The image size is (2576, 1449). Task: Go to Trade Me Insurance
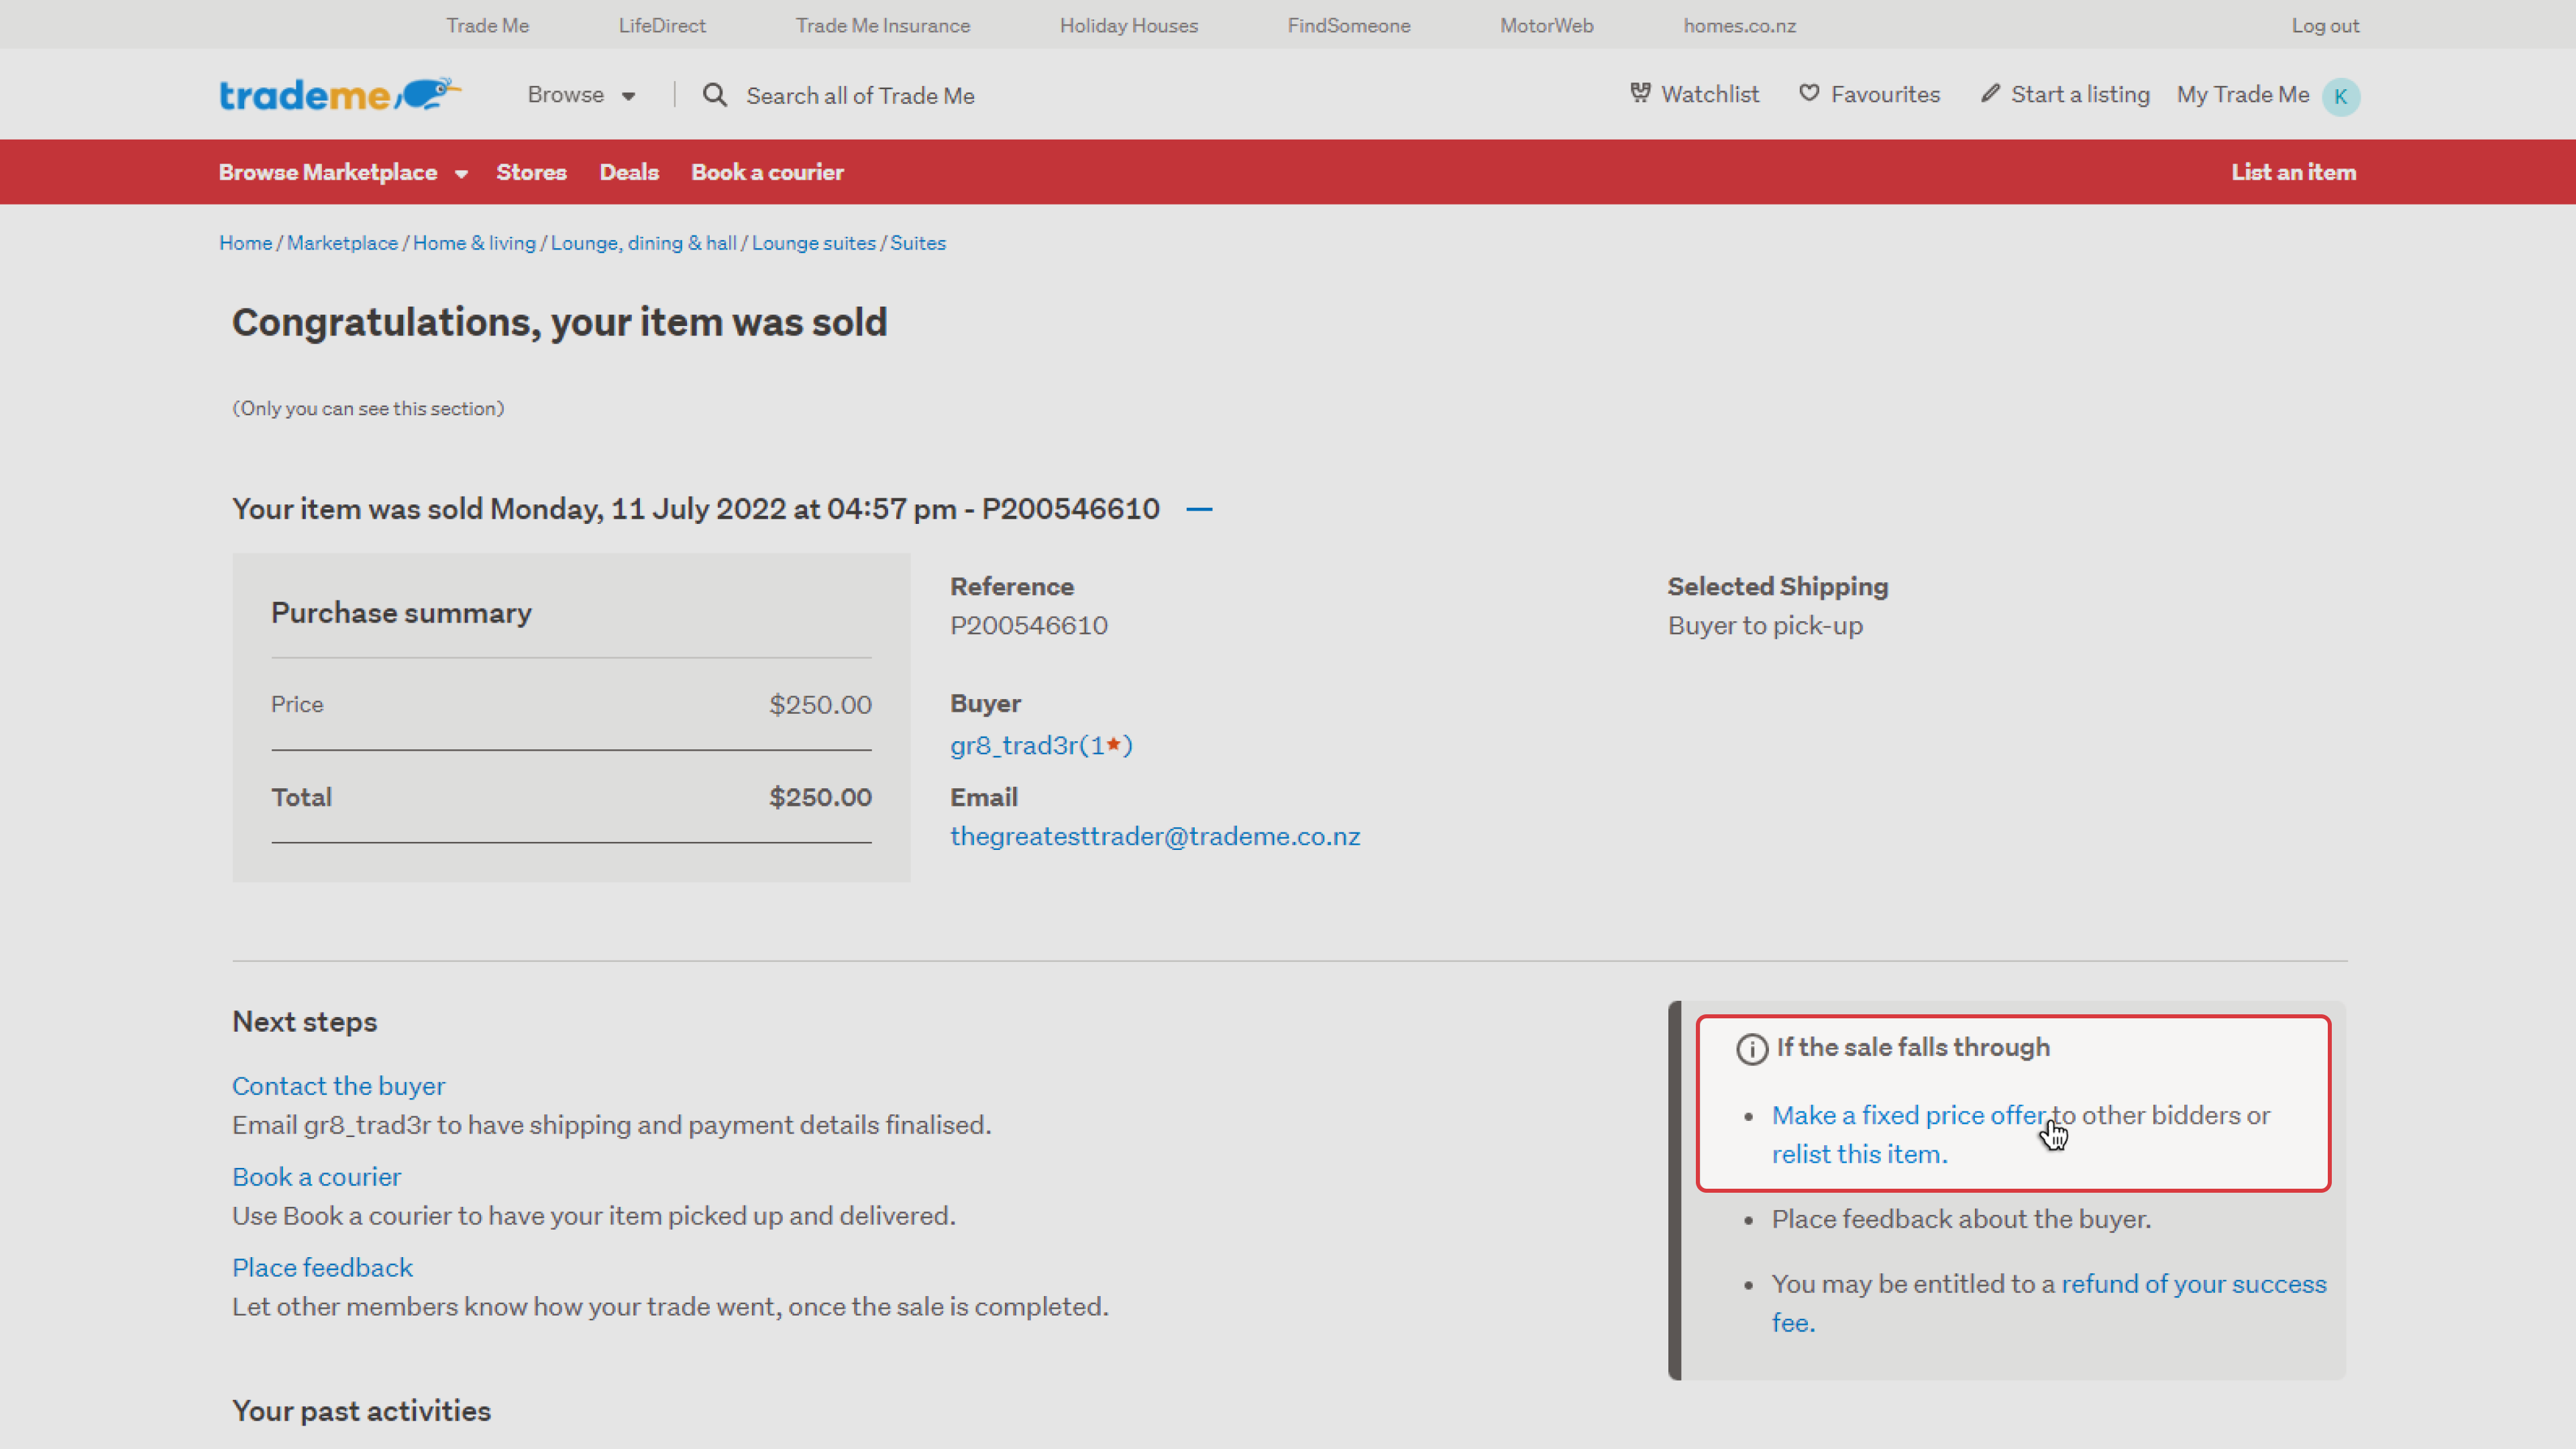[x=882, y=25]
